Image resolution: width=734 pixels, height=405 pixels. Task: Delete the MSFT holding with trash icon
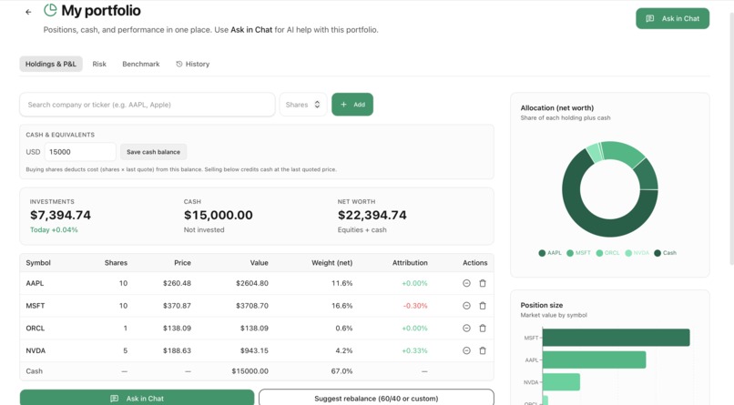coord(483,306)
